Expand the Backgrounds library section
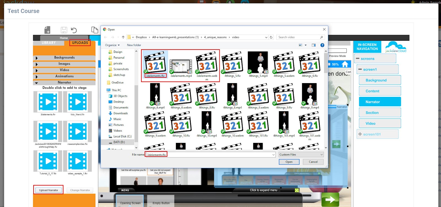441x207 pixels. pos(64,58)
